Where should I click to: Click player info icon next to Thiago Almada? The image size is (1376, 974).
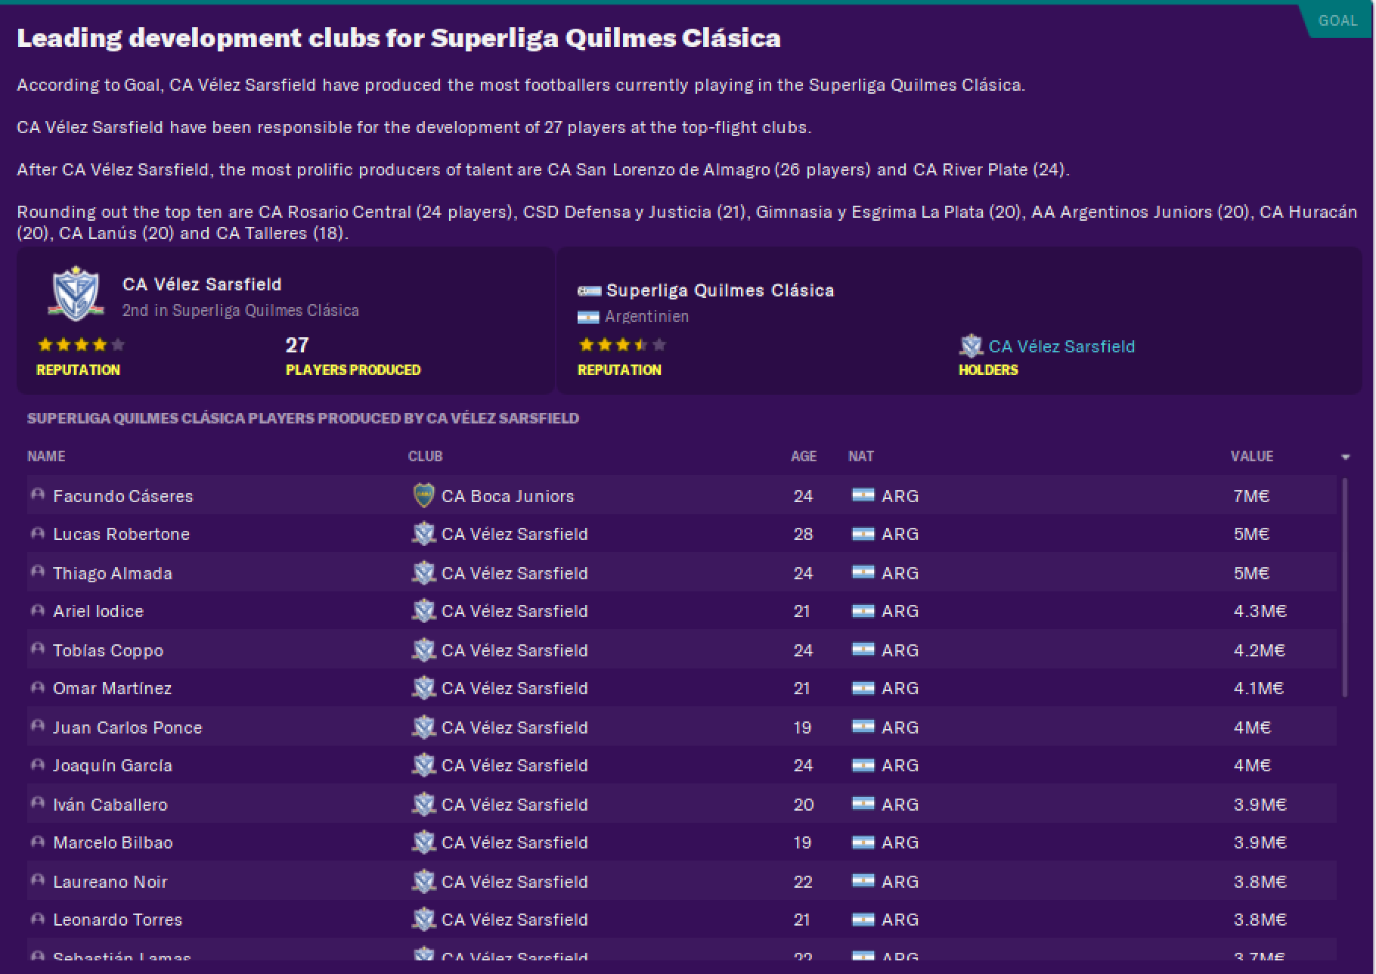(37, 572)
